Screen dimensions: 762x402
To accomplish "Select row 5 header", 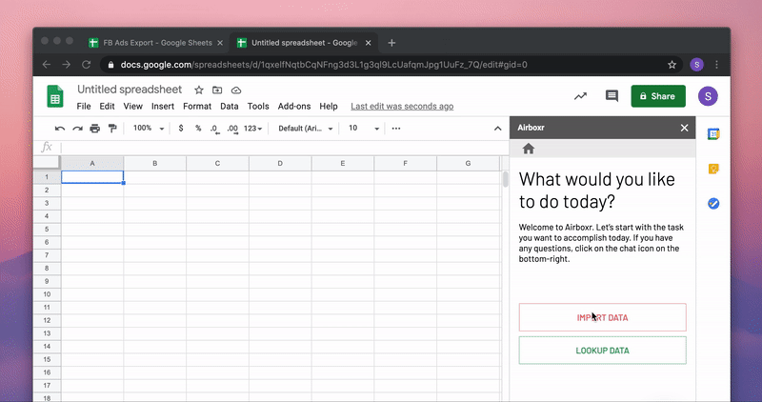I will [x=47, y=229].
